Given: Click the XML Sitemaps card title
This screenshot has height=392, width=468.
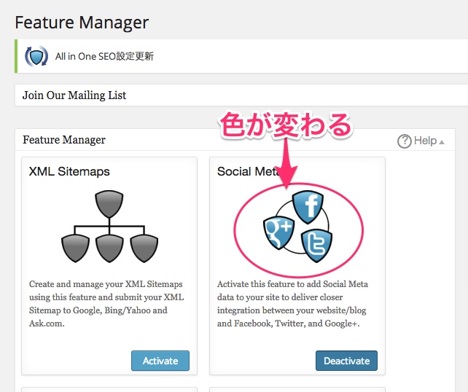Looking at the screenshot, I should [x=69, y=171].
